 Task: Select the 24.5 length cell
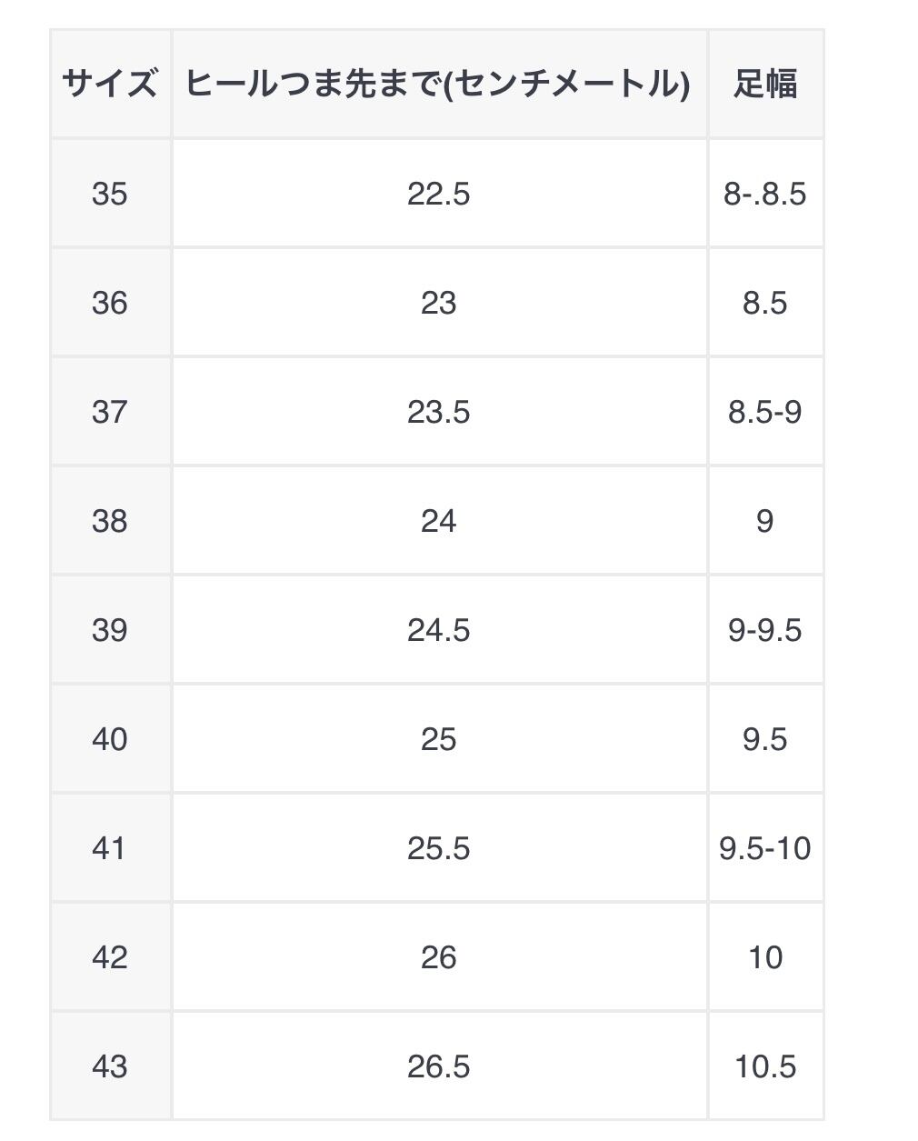point(439,630)
